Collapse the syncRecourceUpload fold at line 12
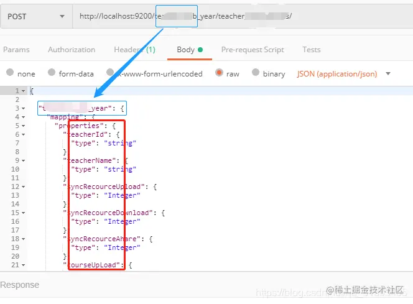This screenshot has width=413, height=304. pyautogui.click(x=24, y=187)
